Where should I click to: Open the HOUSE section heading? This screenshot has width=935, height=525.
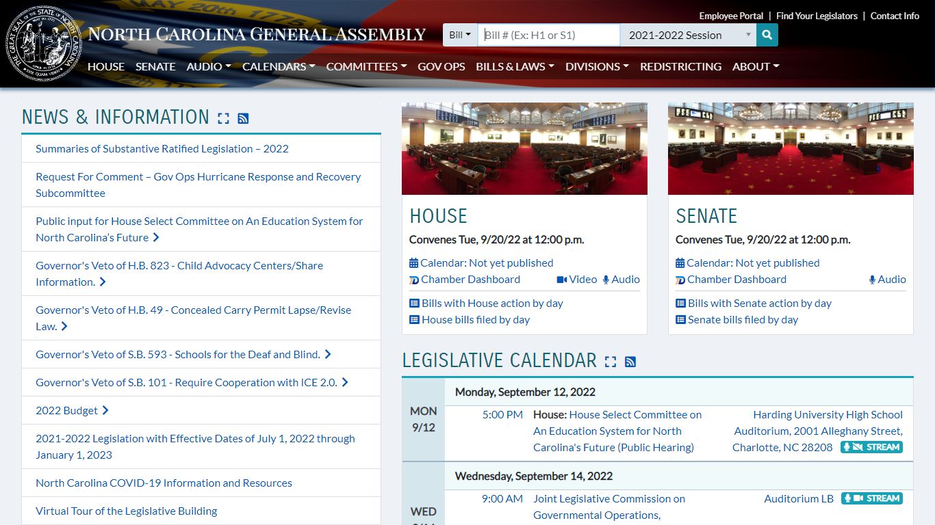[x=438, y=216]
